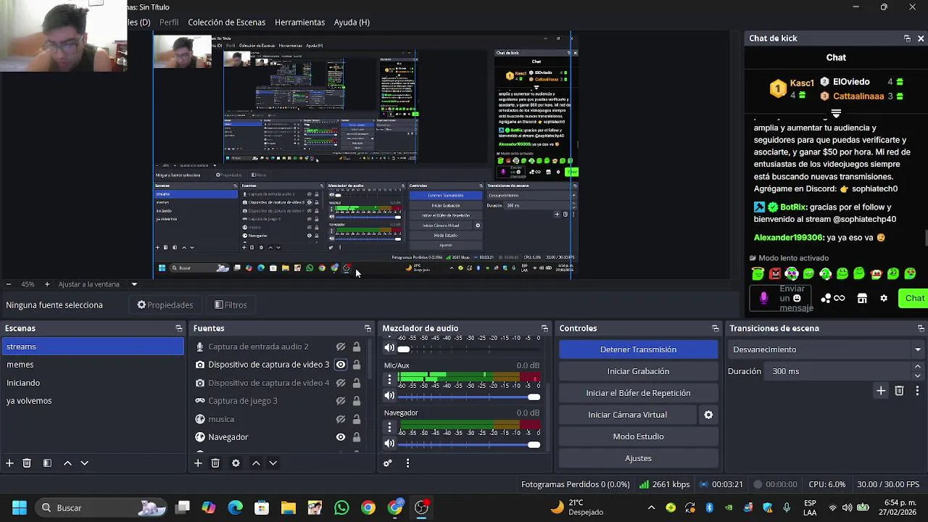Open Colección de Escenas menu
928x522 pixels.
point(226,22)
